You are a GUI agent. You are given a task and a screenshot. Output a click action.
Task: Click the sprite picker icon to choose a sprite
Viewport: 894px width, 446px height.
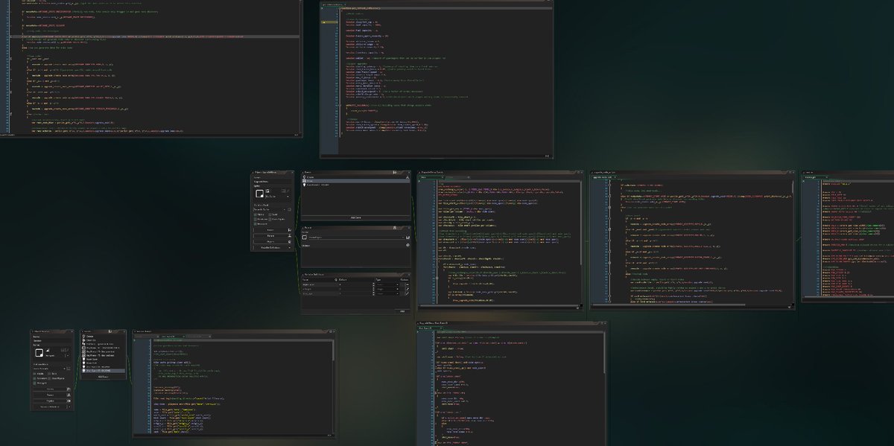(x=268, y=190)
